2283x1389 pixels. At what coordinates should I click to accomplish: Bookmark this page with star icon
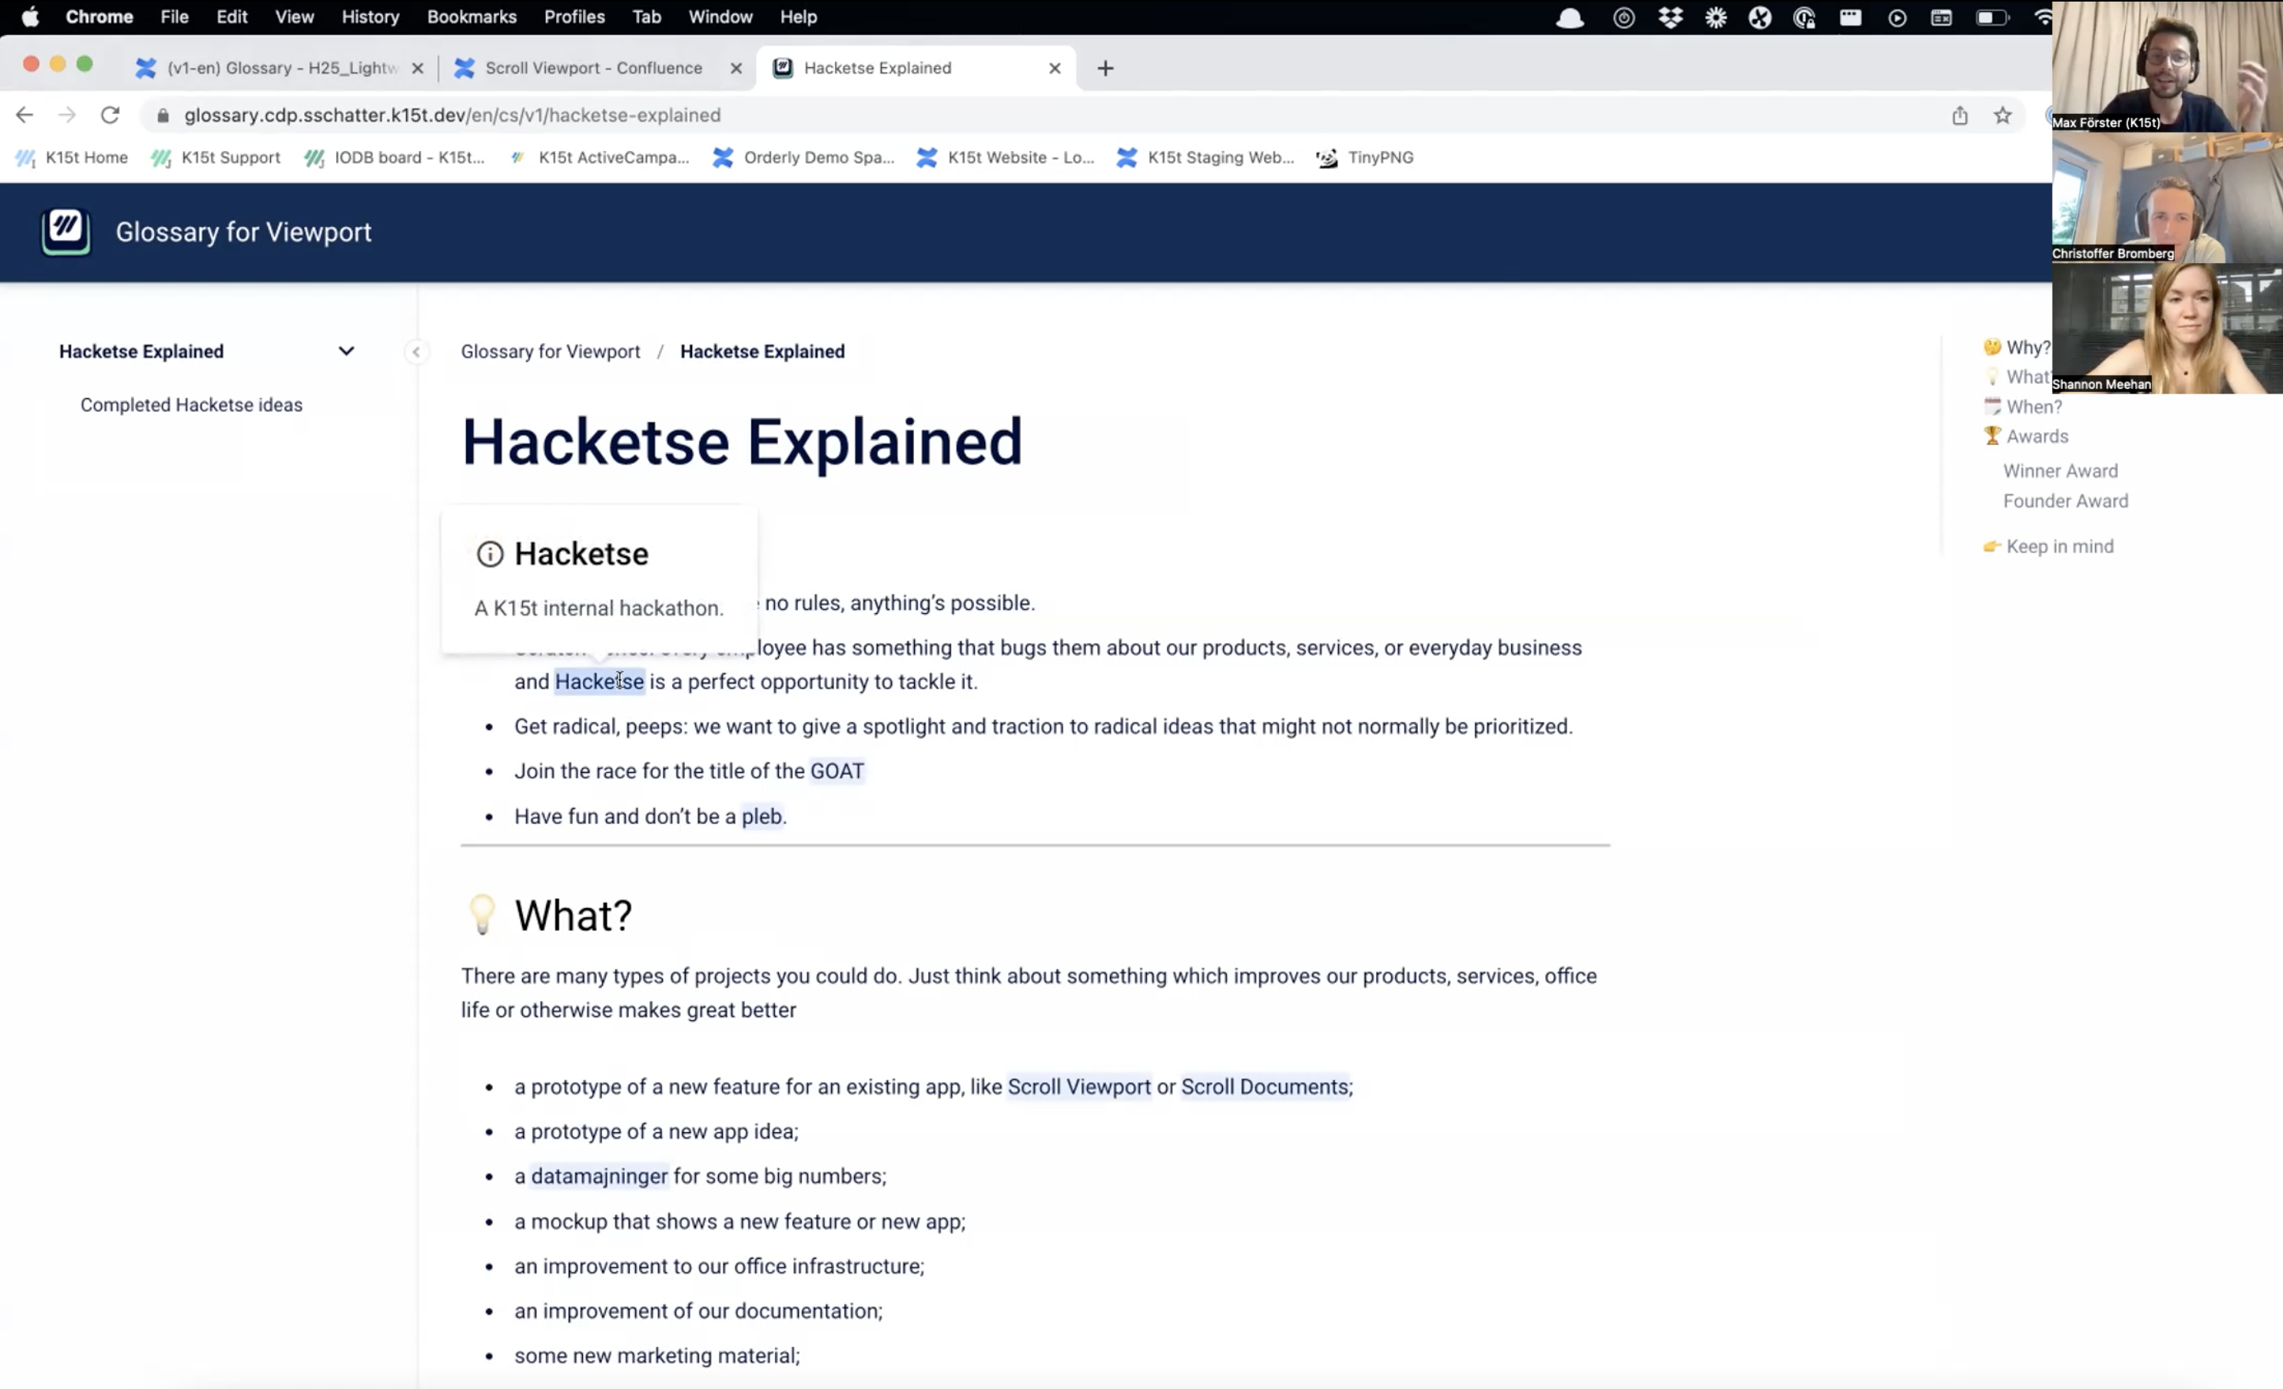[x=2003, y=115]
